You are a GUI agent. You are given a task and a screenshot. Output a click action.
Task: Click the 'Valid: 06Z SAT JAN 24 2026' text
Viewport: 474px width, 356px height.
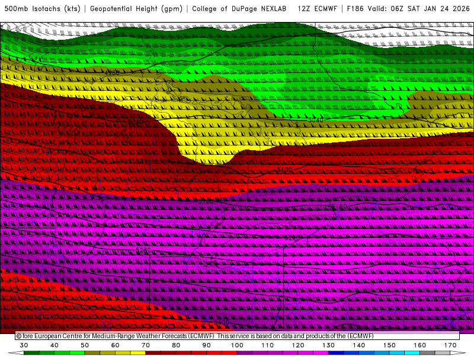click(x=419, y=9)
